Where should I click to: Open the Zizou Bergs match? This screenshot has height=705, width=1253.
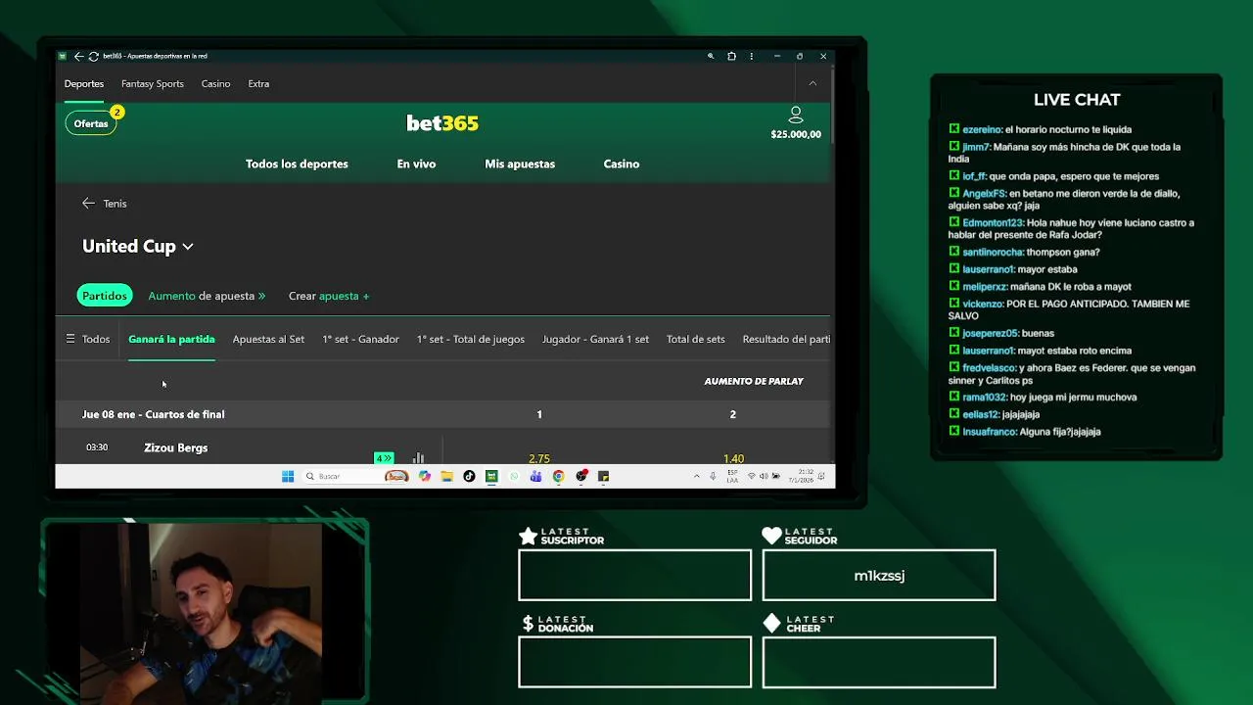[x=176, y=447]
